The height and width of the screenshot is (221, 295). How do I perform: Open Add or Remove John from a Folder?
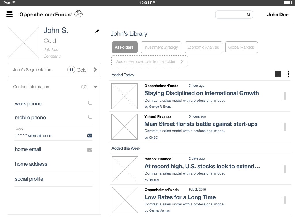coord(150,61)
